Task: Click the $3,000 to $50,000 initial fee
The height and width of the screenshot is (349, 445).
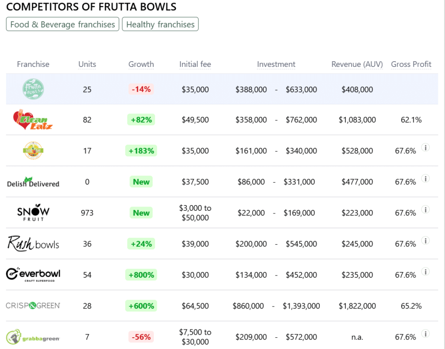Action: (x=195, y=213)
